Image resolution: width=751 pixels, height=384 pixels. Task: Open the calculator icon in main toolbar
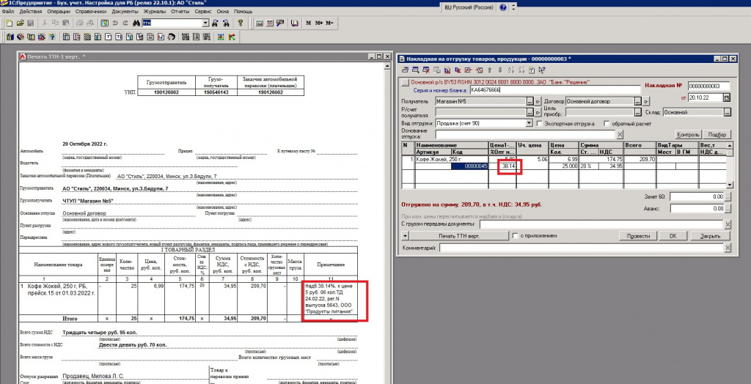259,23
